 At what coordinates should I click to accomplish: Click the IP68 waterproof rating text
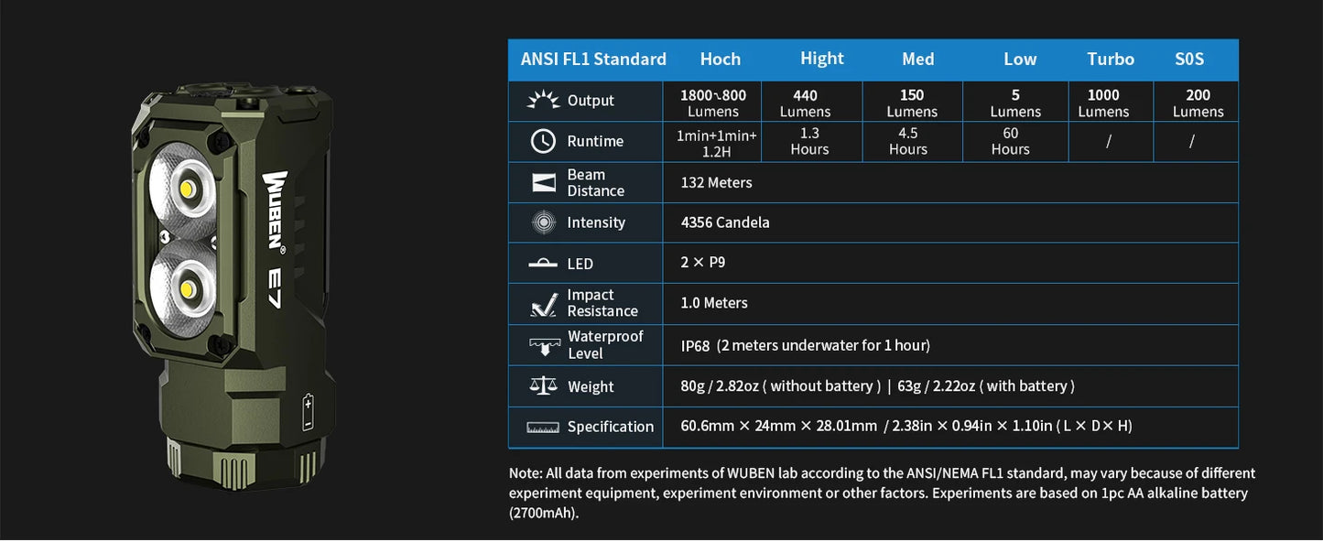695,345
